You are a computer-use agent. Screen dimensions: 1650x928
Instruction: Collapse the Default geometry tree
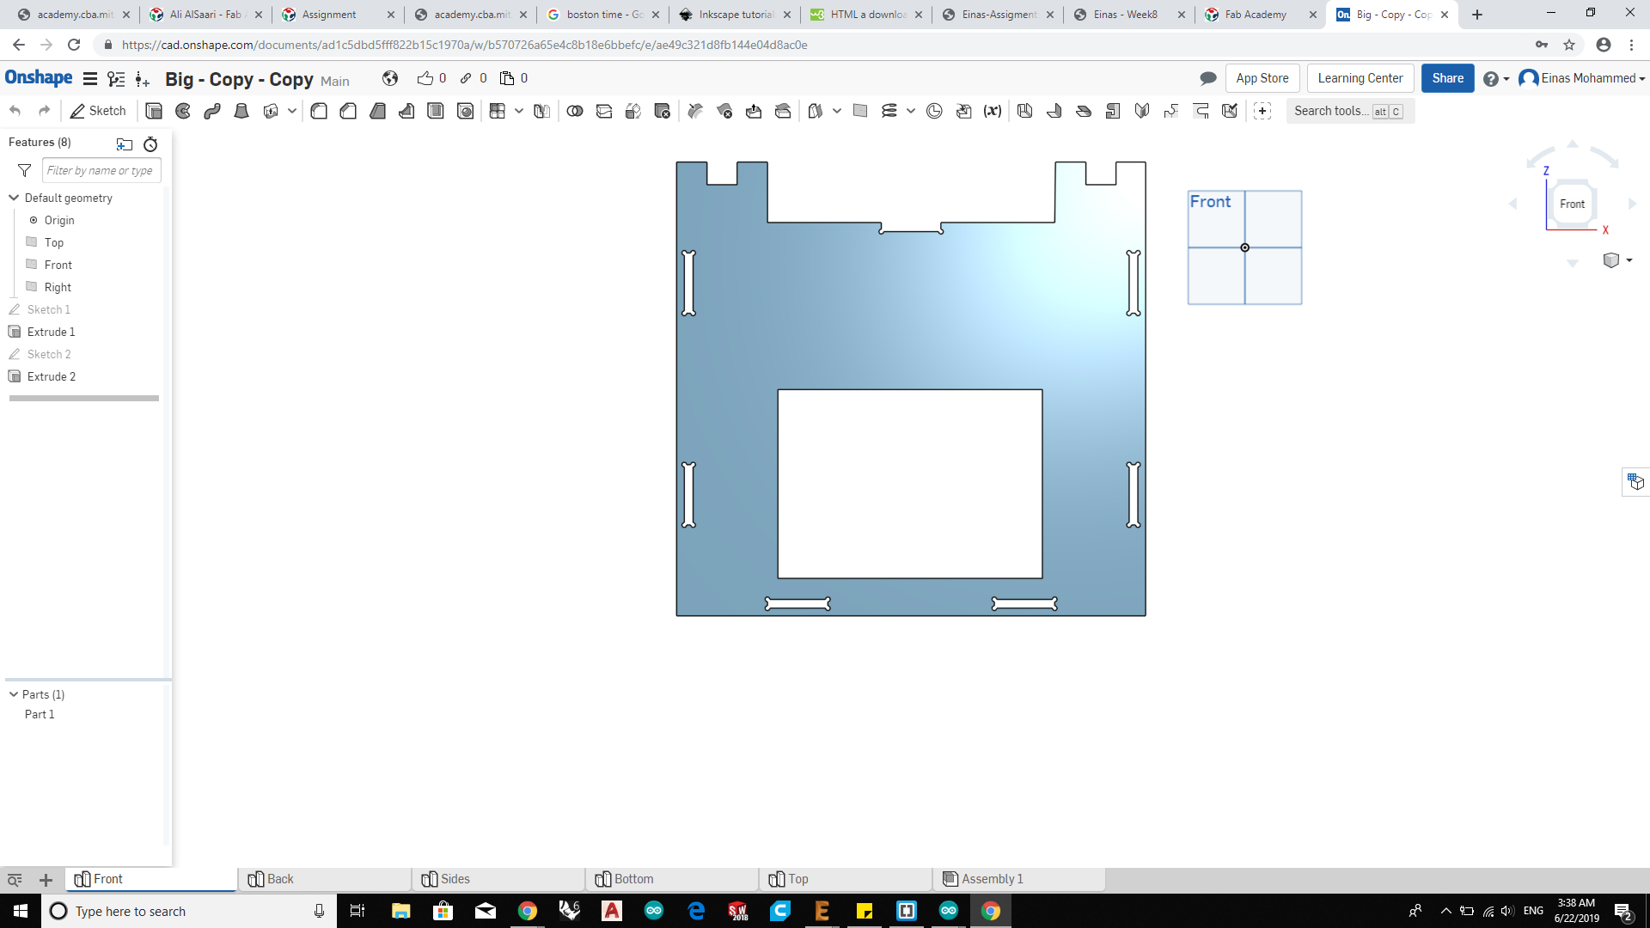(x=14, y=198)
